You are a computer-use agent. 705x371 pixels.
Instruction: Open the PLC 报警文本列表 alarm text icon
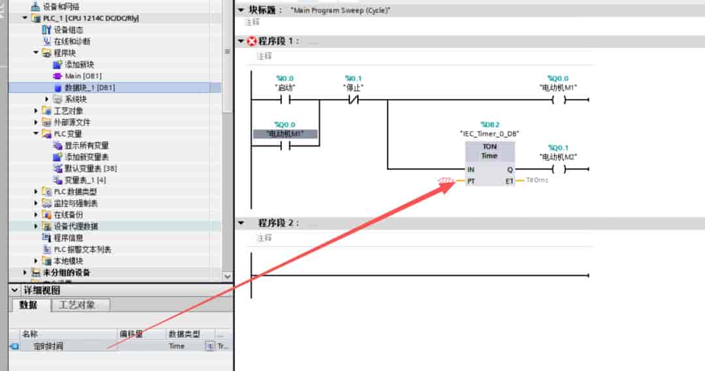(x=46, y=249)
